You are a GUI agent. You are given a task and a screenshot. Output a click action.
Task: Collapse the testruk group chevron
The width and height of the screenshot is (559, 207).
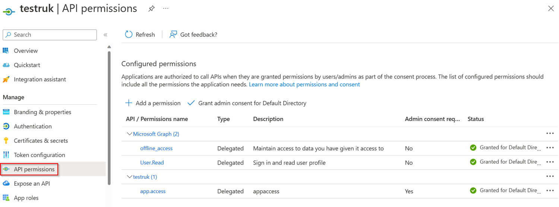pos(130,177)
